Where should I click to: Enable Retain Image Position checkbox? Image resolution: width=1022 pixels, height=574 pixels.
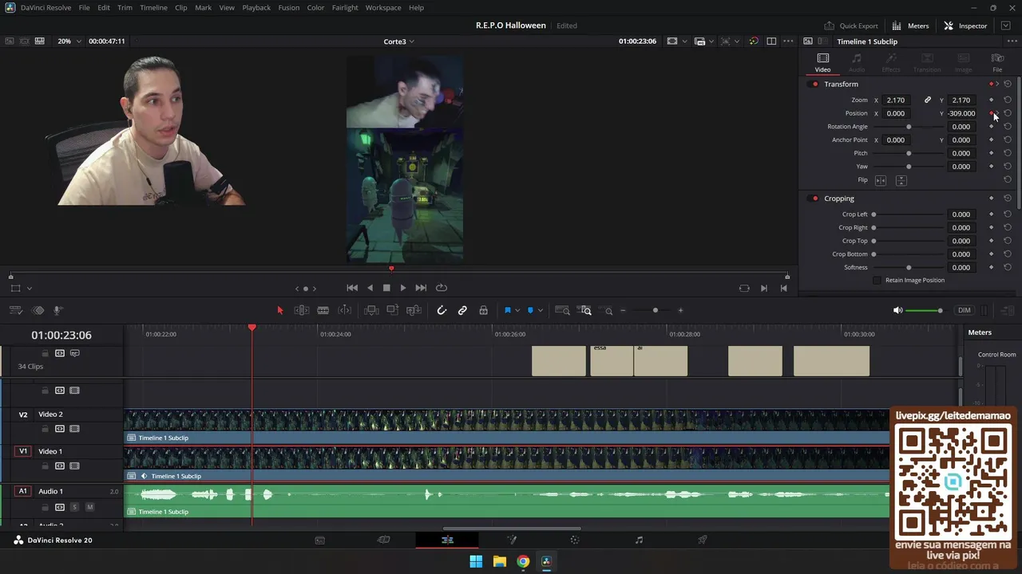877,280
